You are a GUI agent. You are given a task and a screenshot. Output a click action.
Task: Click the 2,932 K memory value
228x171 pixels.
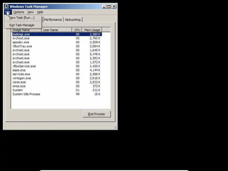pos(95,82)
